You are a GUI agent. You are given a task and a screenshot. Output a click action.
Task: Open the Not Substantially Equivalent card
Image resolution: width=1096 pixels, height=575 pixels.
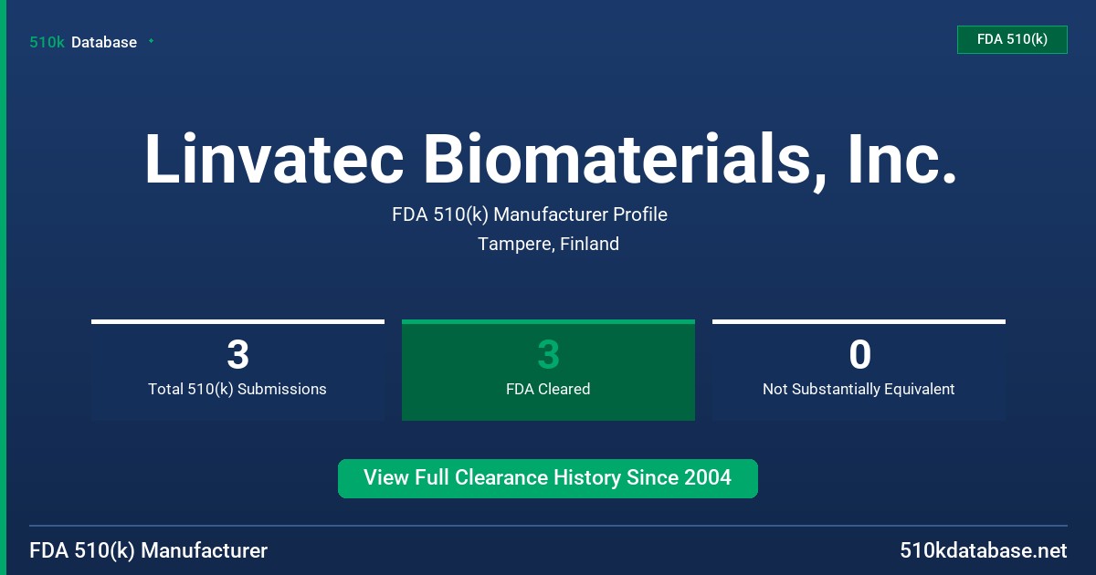(859, 370)
